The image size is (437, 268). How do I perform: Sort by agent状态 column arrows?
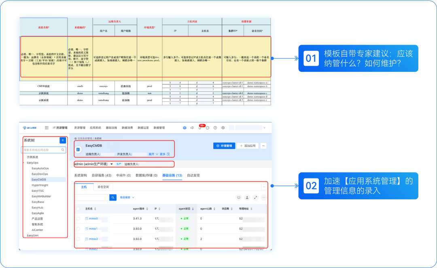(193, 209)
